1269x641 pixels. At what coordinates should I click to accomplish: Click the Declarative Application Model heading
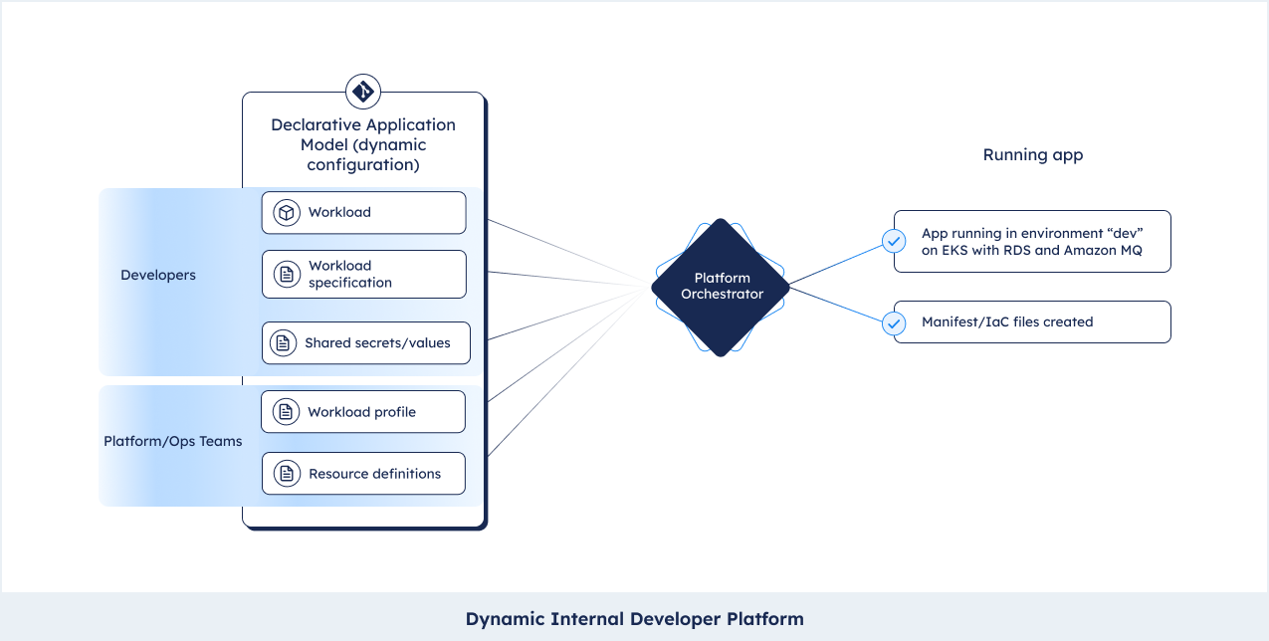coord(363,144)
